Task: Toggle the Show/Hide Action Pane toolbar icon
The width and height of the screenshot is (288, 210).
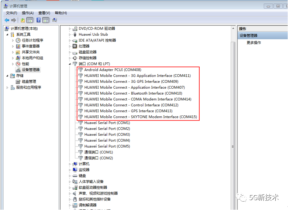Action: (46, 20)
